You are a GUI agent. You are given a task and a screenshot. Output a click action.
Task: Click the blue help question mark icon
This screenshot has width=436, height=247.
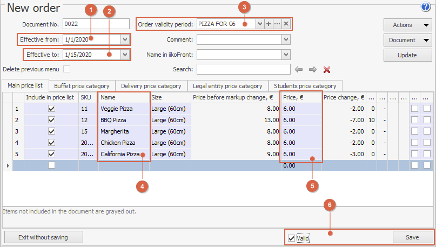(x=425, y=6)
